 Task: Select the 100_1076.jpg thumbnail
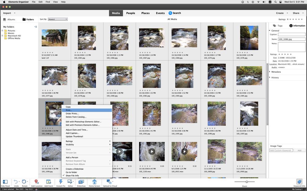(x=249, y=38)
